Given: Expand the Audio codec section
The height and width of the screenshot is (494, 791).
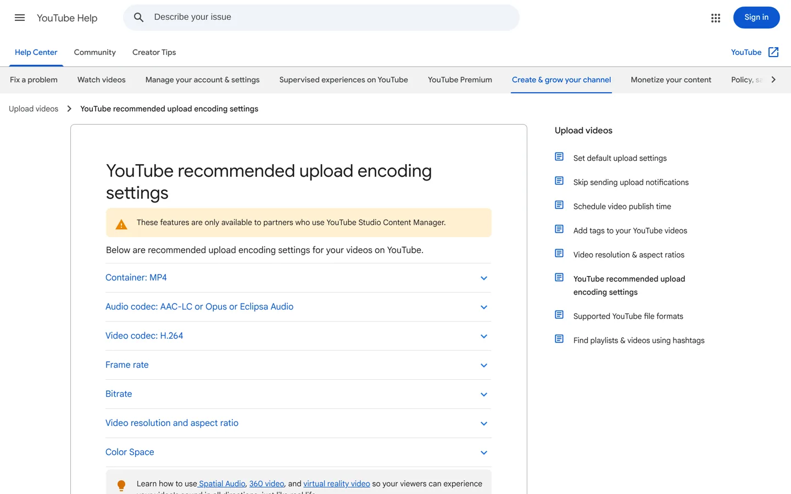Looking at the screenshot, I should [x=298, y=307].
